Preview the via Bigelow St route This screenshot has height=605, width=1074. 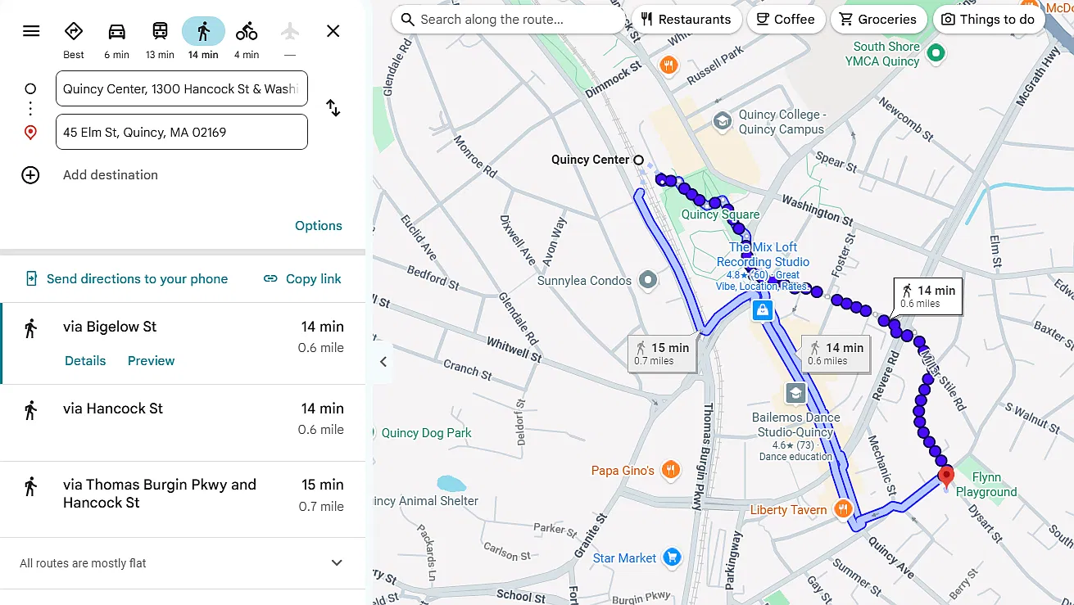(x=152, y=361)
